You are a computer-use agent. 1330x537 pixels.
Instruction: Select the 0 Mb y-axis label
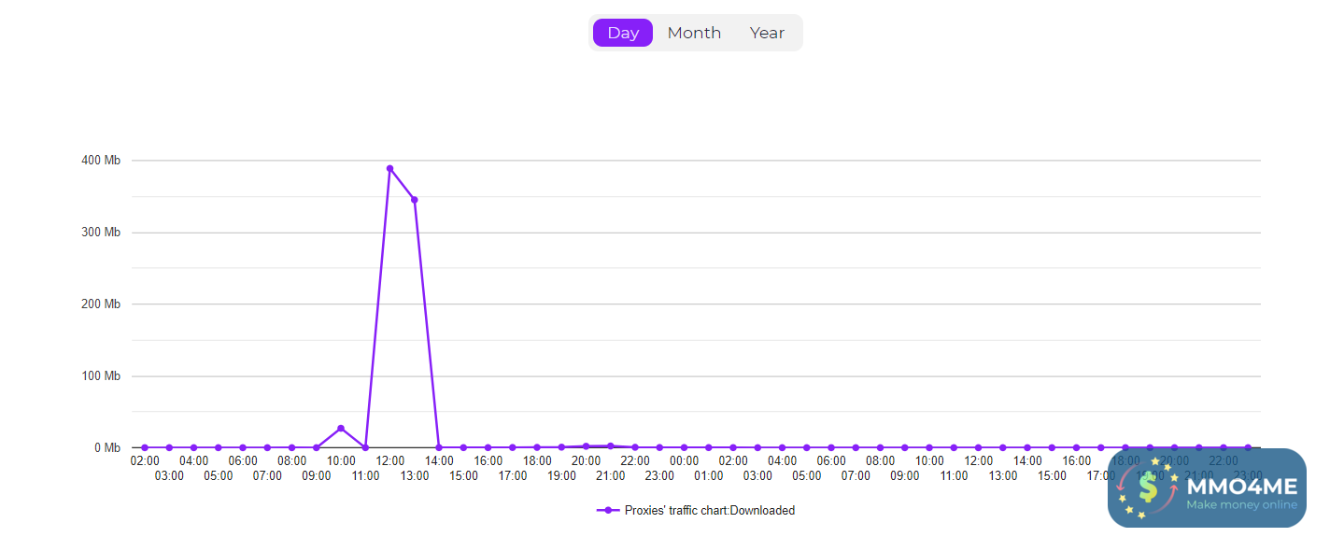click(107, 448)
